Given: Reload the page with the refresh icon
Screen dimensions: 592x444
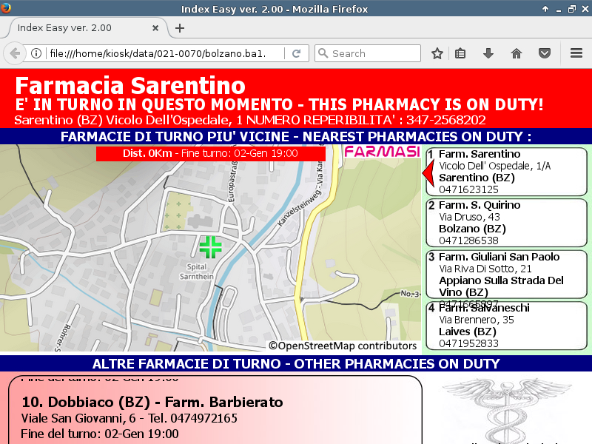Looking at the screenshot, I should tap(296, 53).
